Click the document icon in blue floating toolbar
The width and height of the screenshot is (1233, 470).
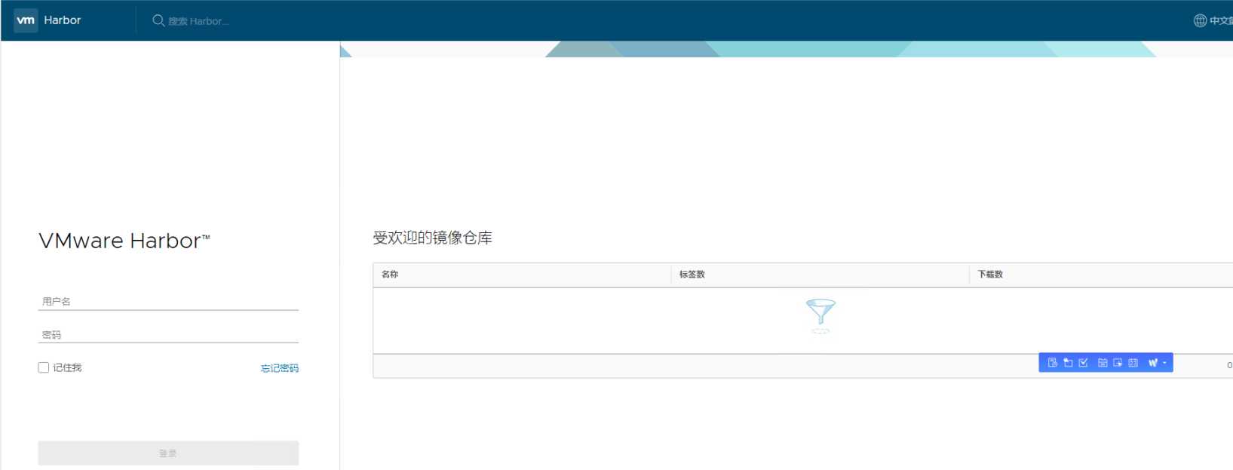(1053, 363)
